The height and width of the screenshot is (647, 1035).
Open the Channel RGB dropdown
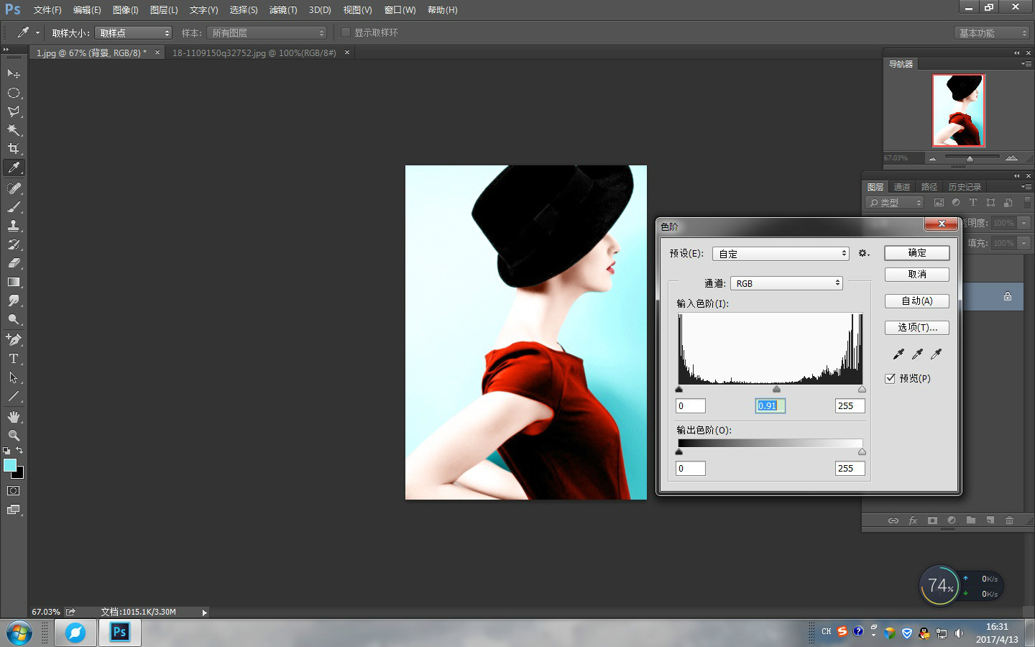coord(786,283)
